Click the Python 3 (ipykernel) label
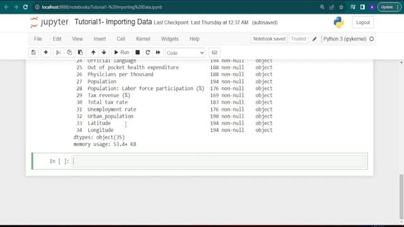Screen dimensions: 404x227 [x=345, y=39]
